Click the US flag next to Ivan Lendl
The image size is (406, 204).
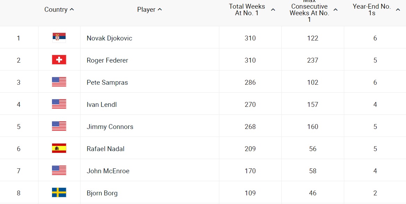point(59,104)
